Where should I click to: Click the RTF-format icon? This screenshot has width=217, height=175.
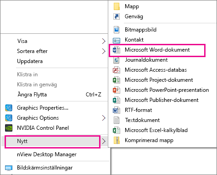click(117, 110)
